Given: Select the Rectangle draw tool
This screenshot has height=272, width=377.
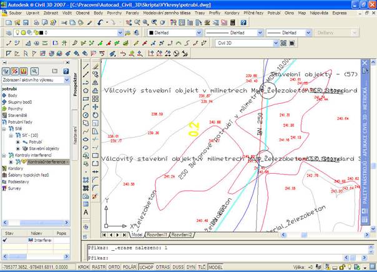Looking at the screenshot, I should pos(86,98).
